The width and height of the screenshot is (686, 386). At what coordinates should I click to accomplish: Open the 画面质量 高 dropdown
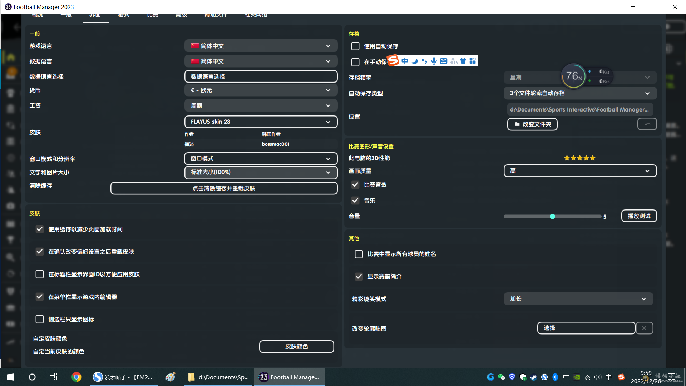(580, 171)
